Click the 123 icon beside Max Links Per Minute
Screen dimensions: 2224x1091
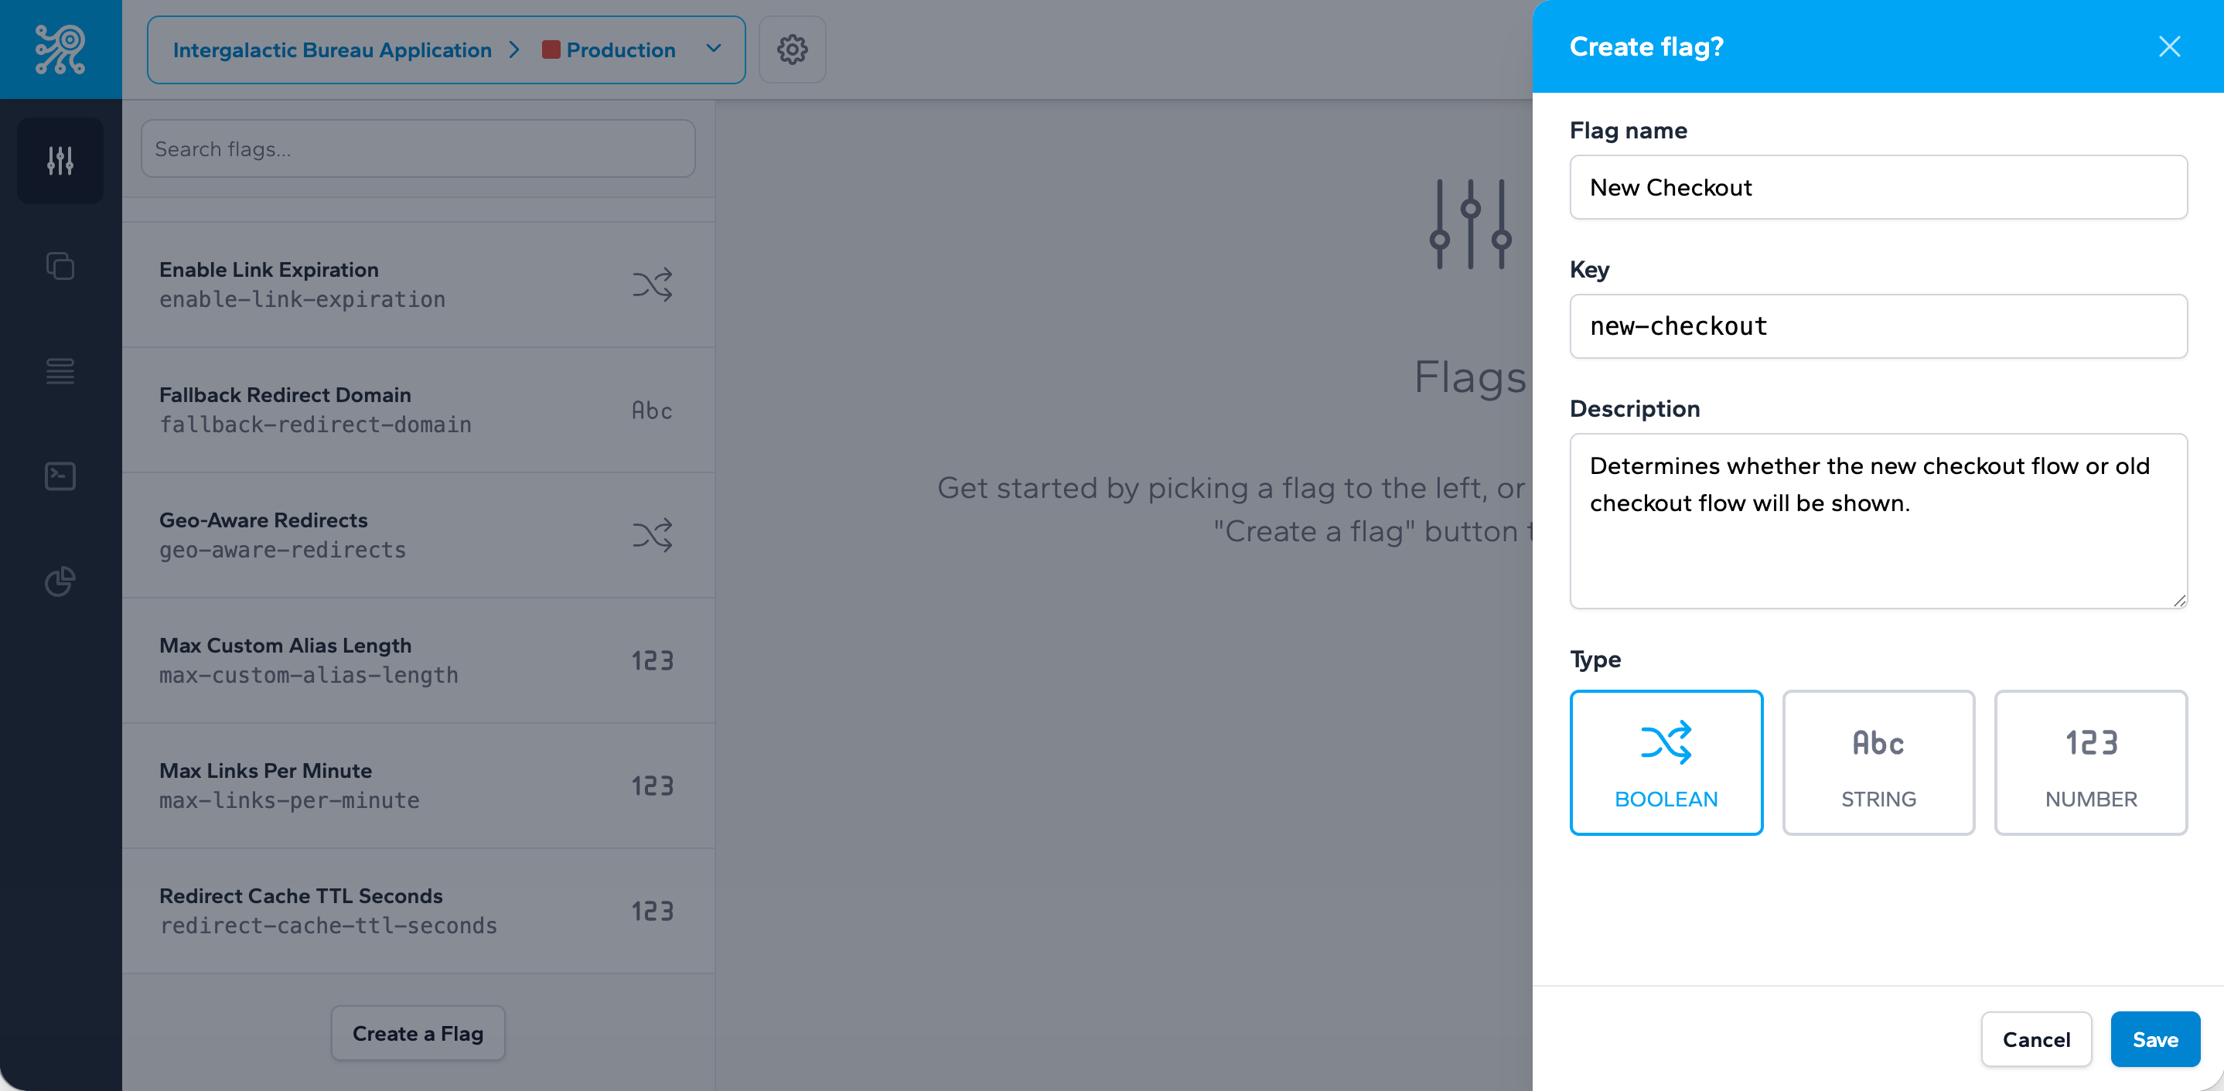pyautogui.click(x=653, y=785)
